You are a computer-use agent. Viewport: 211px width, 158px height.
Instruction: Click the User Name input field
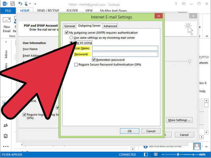(x=125, y=48)
